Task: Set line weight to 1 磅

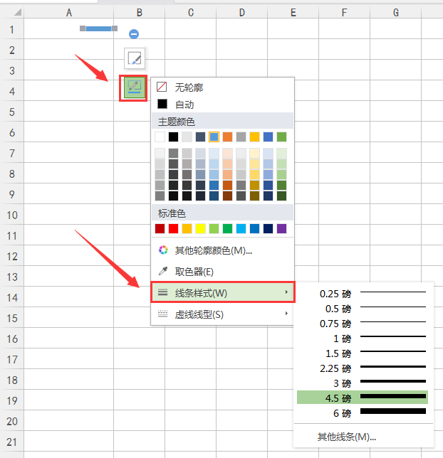Action: click(363, 338)
